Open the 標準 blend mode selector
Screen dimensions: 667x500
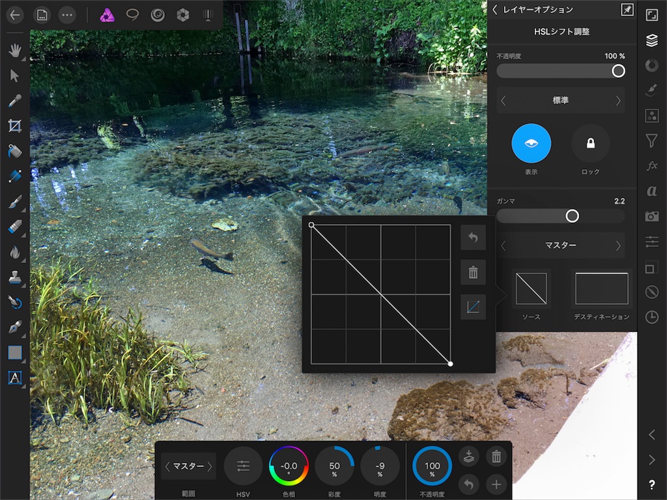pos(561,101)
